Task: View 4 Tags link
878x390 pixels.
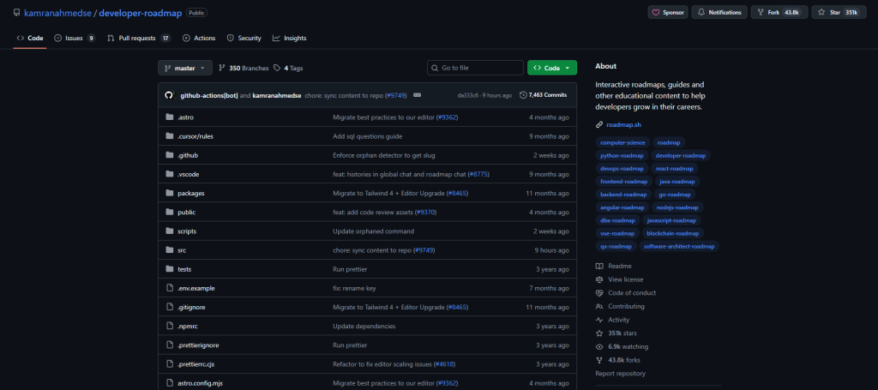Action: [288, 69]
